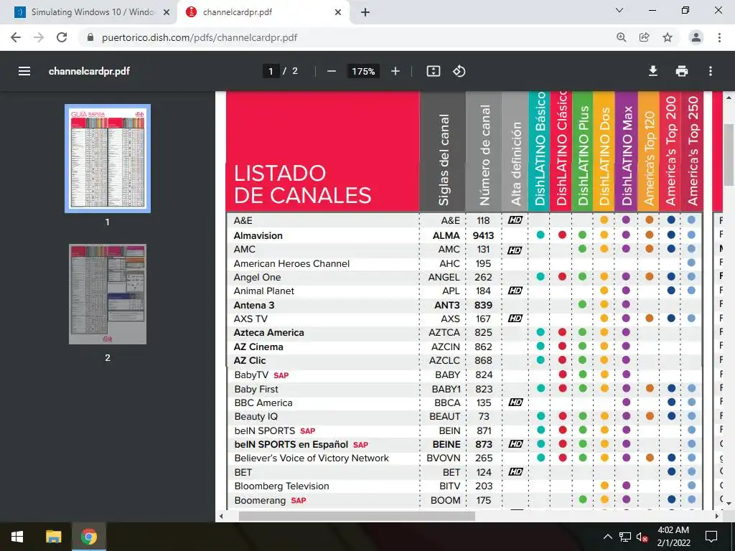This screenshot has height=551, width=735.
Task: Click the 'Animal Planet' row name
Action: 264,291
